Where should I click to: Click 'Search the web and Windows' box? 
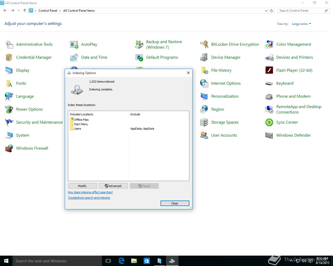click(x=57, y=261)
